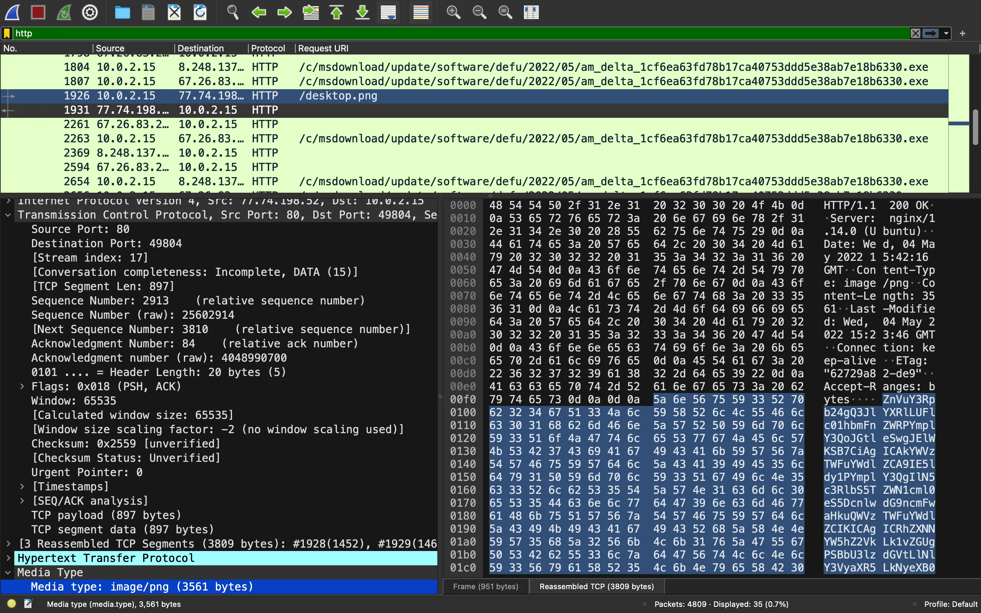981x613 pixels.
Task: Sort by the Source column header
Action: pyautogui.click(x=134, y=48)
